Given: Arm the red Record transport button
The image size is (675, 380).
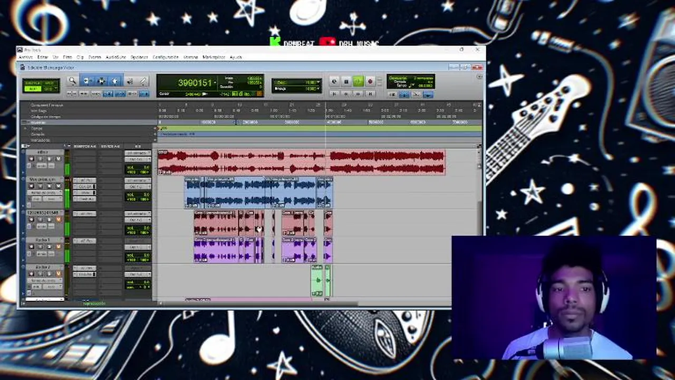Looking at the screenshot, I should (370, 81).
